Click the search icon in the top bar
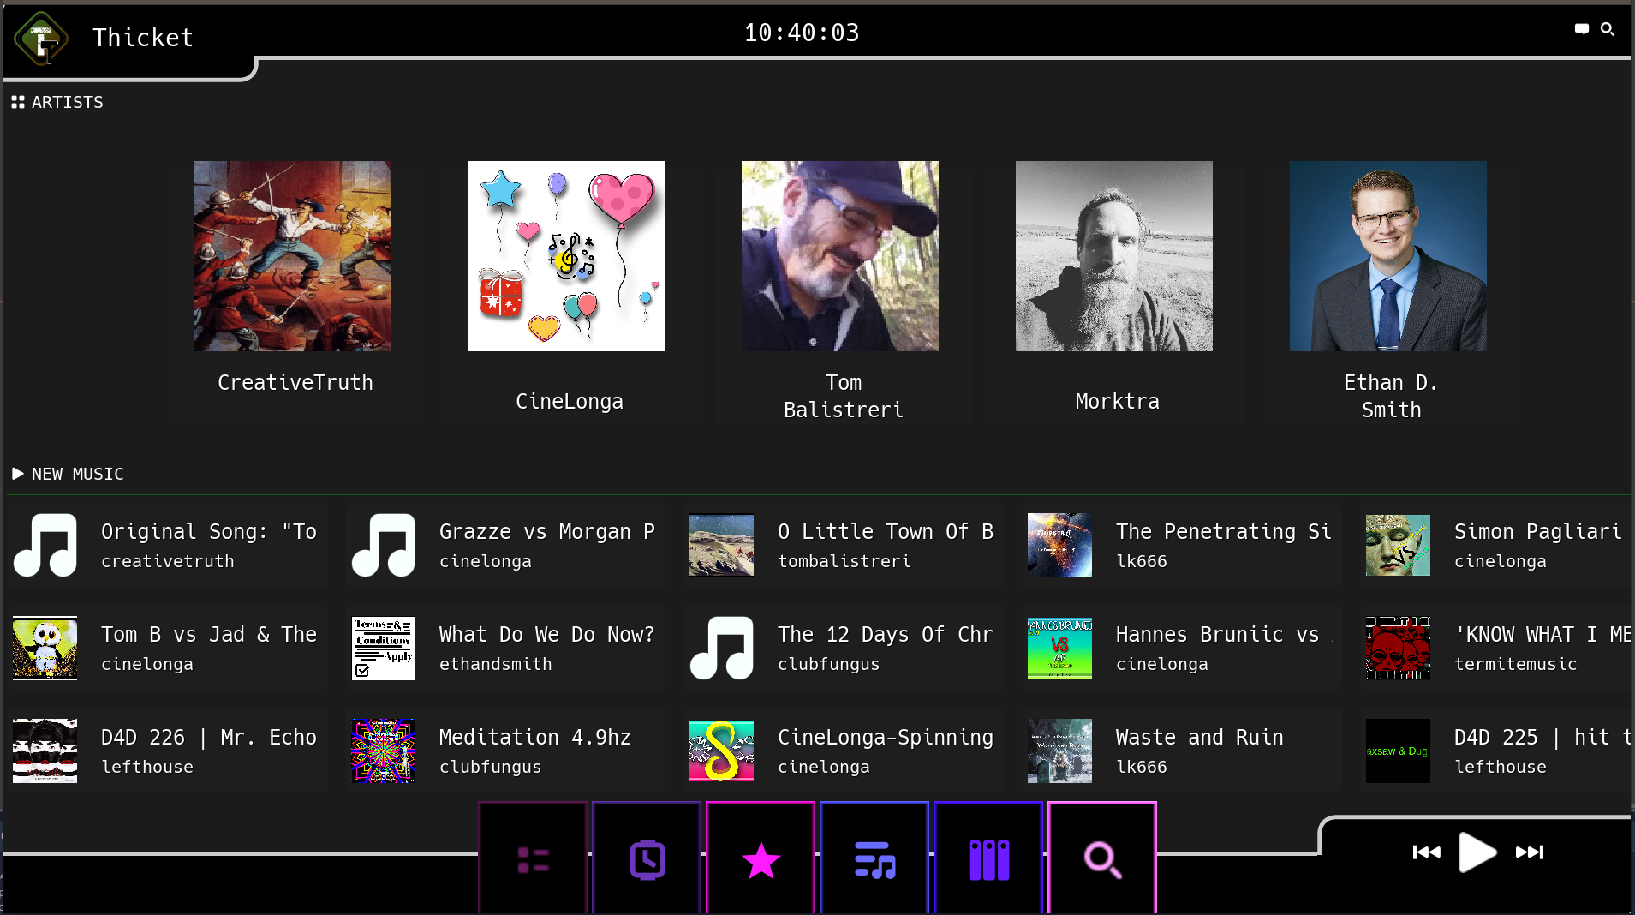 (1608, 28)
